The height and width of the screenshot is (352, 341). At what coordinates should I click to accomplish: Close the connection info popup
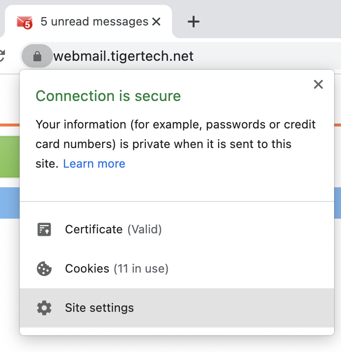click(318, 84)
